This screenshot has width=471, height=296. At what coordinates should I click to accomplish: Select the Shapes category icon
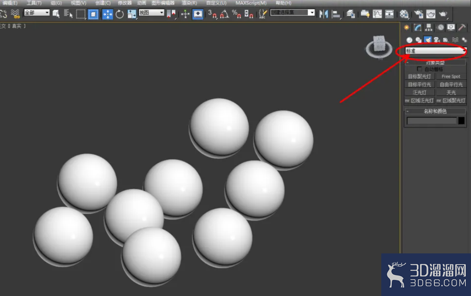[x=419, y=40]
